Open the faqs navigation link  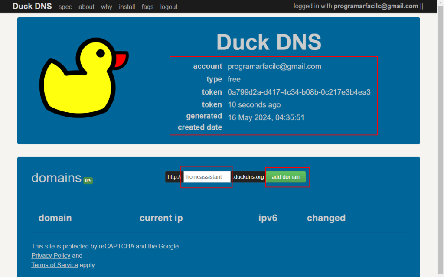tap(147, 7)
